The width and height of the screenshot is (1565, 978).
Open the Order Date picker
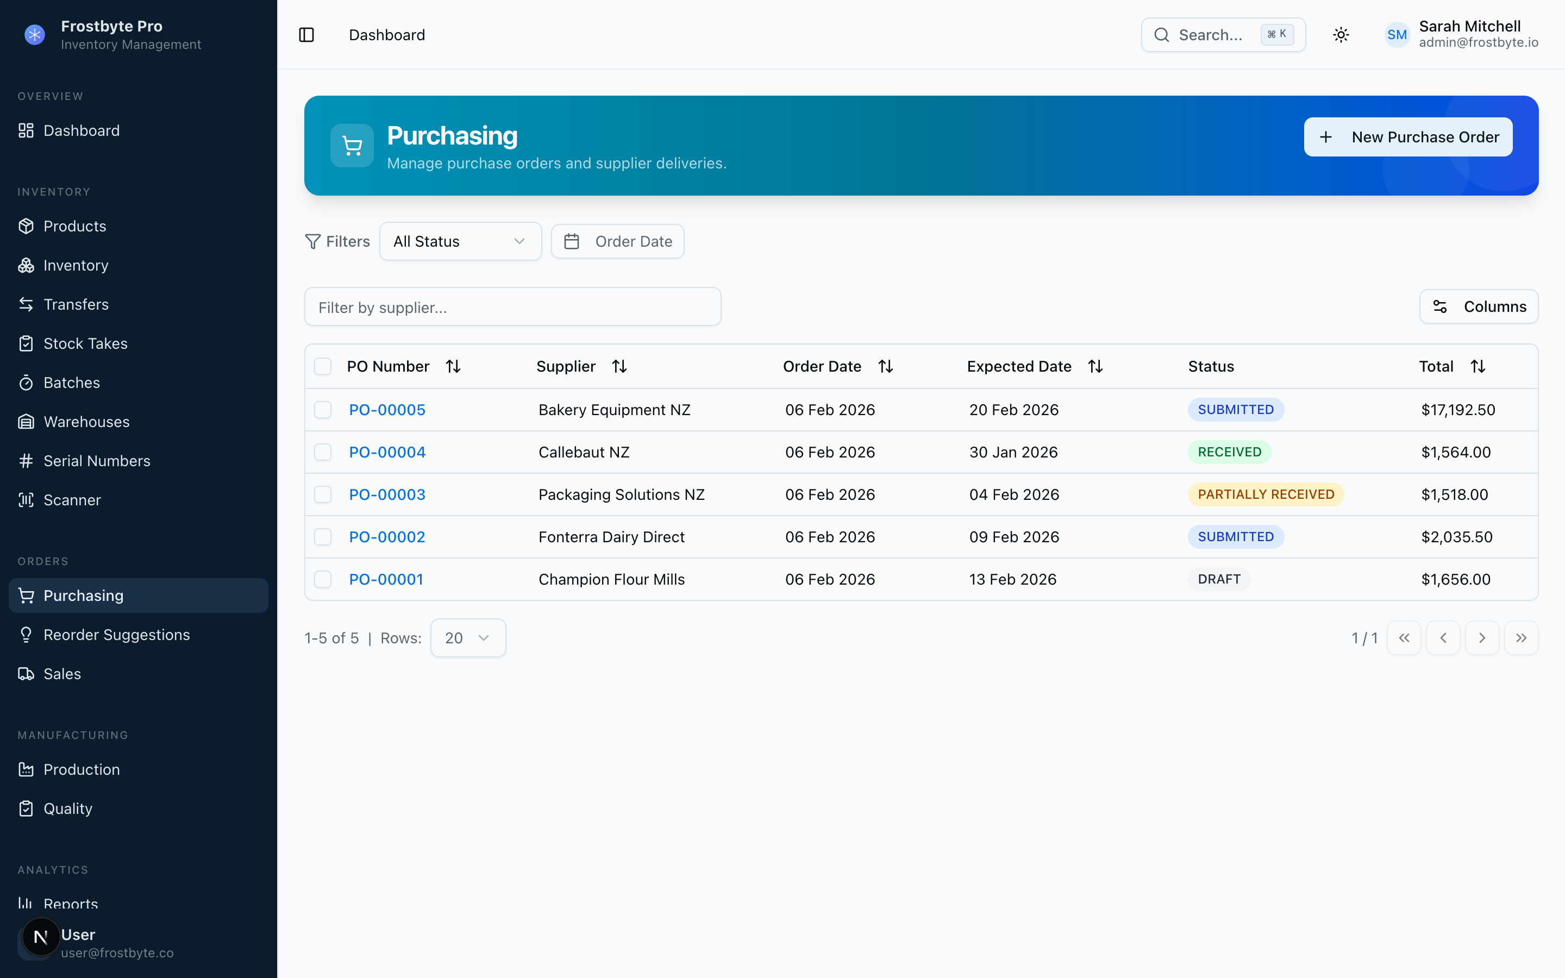pos(617,241)
